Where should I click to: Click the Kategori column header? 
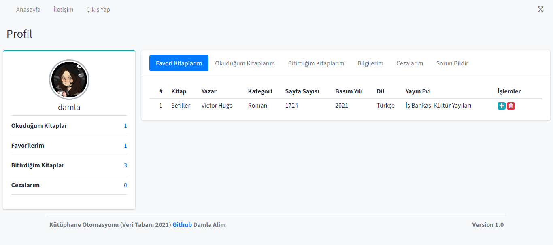pos(260,91)
